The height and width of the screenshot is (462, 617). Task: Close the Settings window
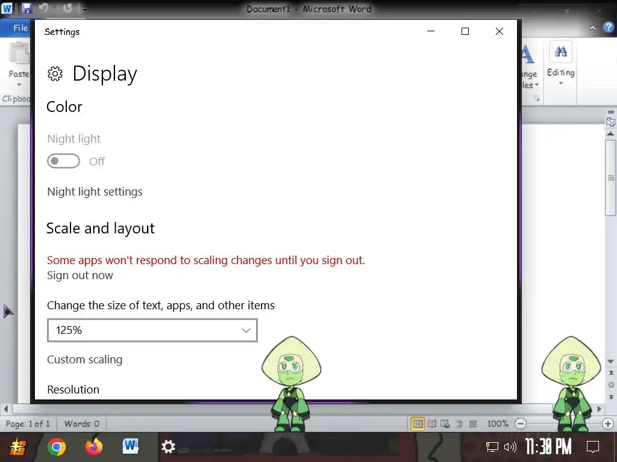click(x=500, y=31)
